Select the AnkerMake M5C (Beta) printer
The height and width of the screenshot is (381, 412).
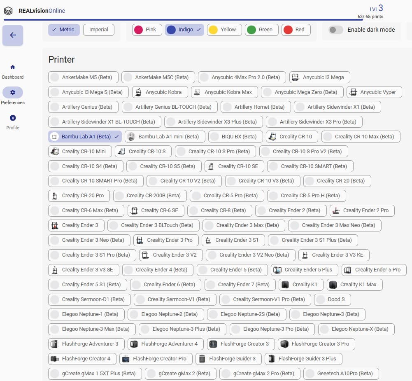coord(158,77)
